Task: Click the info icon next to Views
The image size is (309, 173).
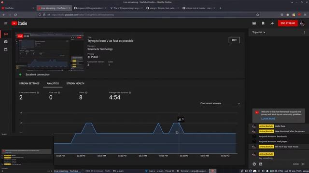Action: [86, 93]
